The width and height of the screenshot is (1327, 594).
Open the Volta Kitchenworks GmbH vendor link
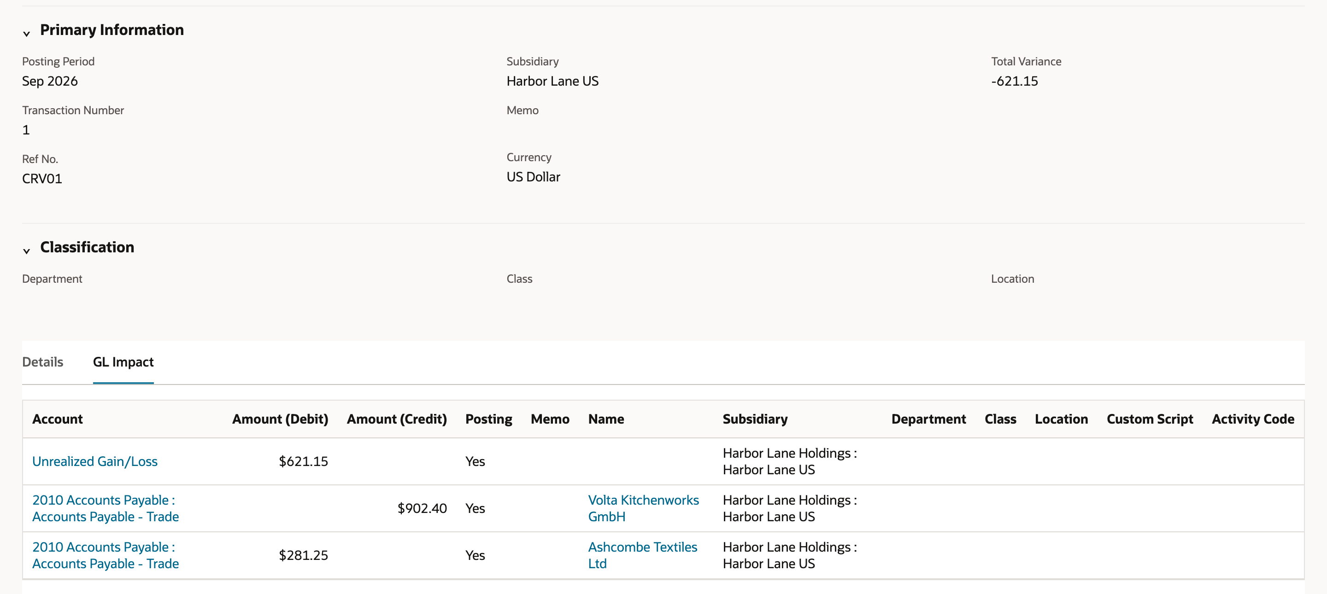[x=643, y=508]
